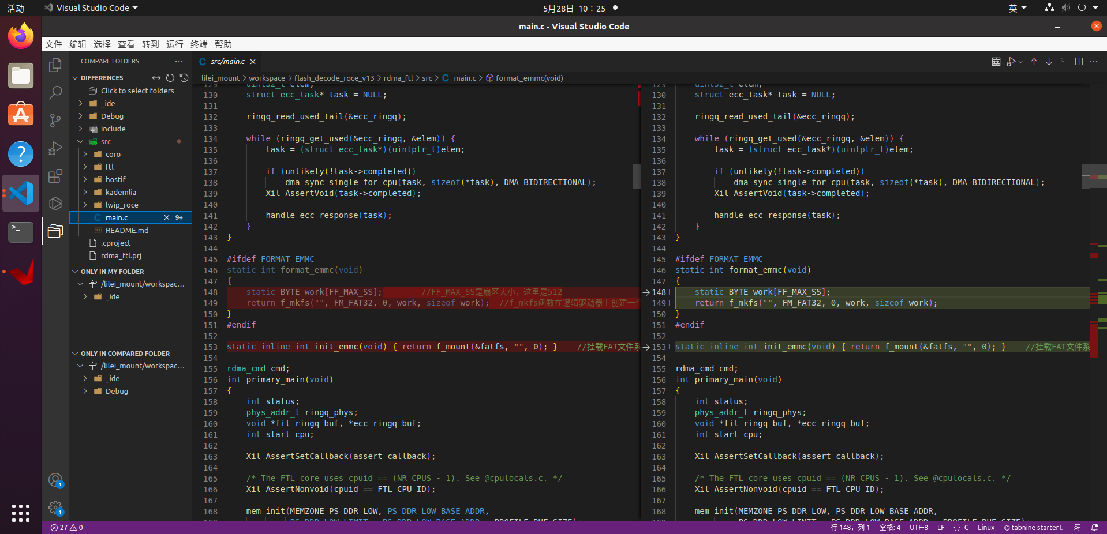
Task: Open the run options dropdown arrow
Action: pyautogui.click(x=1020, y=62)
